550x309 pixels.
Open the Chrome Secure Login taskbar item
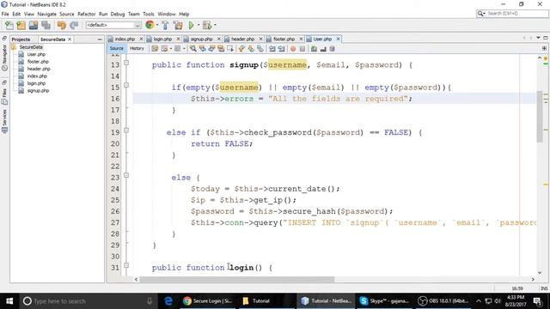tap(207, 301)
